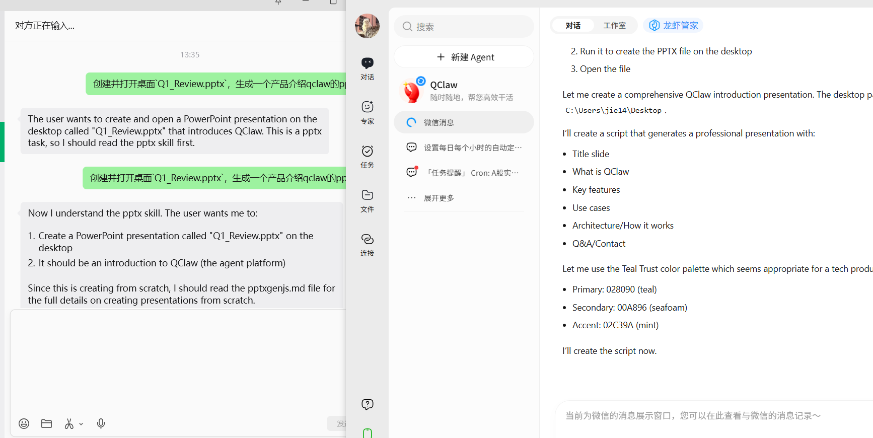This screenshot has height=438, width=873.
Task: Click the 新建 Agent button
Action: click(x=464, y=57)
